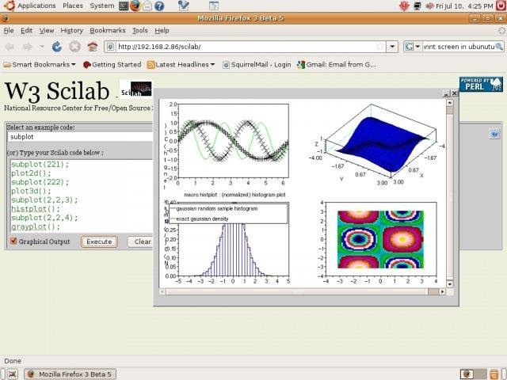This screenshot has width=507, height=380.
Task: Go to the browser Home page
Action: (93, 47)
